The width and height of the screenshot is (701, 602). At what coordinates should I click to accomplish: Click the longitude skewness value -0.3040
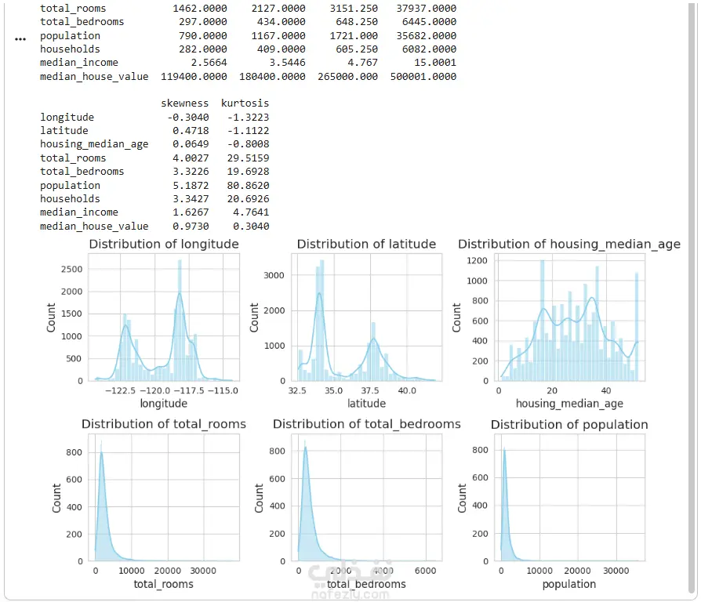(187, 117)
